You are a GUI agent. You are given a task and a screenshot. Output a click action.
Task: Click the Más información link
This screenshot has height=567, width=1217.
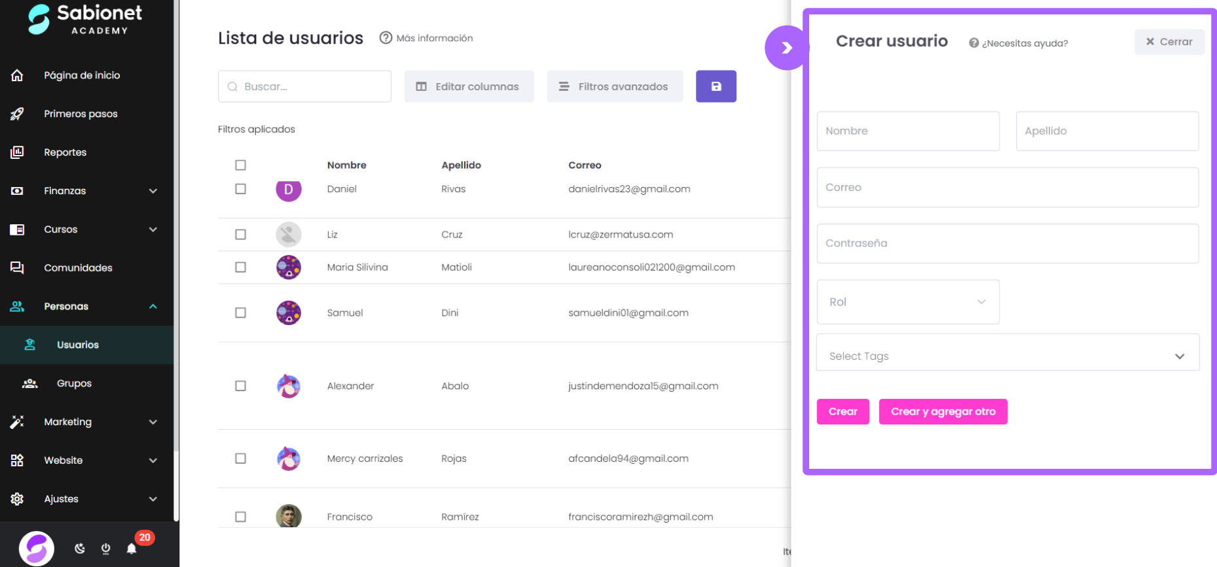435,38
